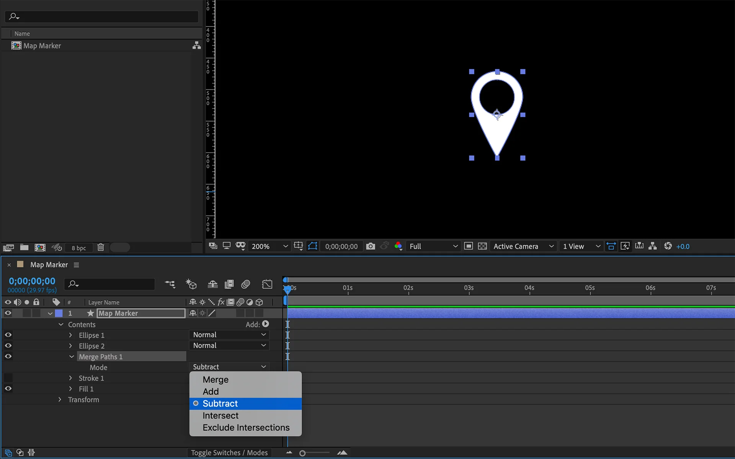
Task: Choose Exclude Intersections mode
Action: [245, 428]
